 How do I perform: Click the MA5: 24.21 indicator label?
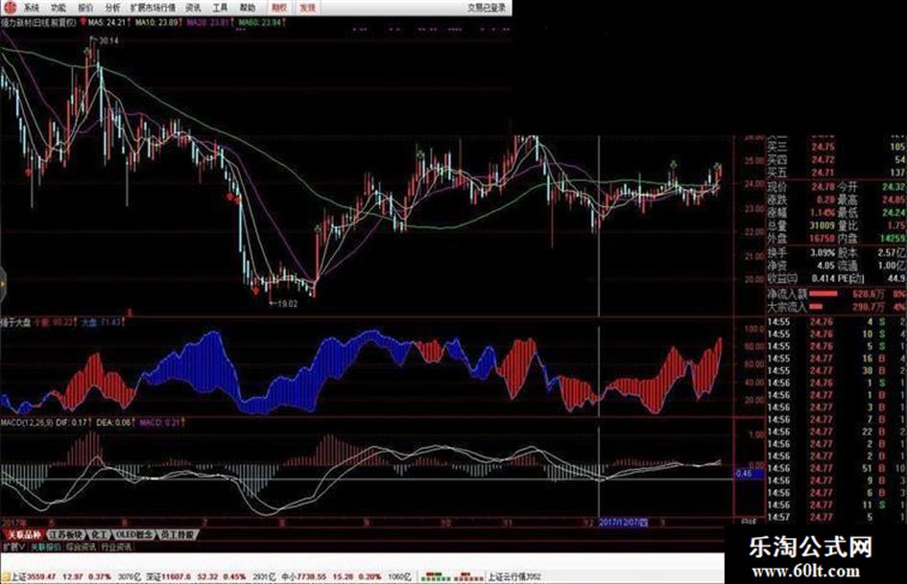(x=107, y=23)
